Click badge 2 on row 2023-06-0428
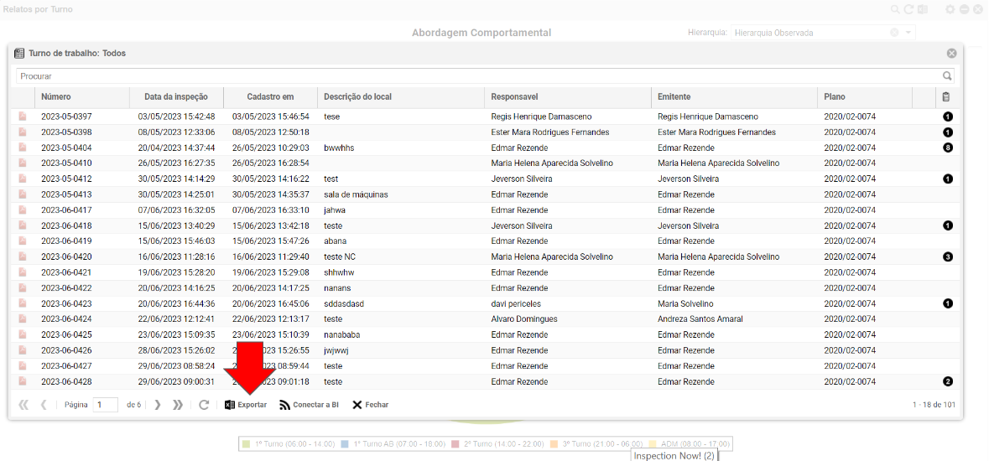Viewport: 989px width, 461px height. point(947,381)
